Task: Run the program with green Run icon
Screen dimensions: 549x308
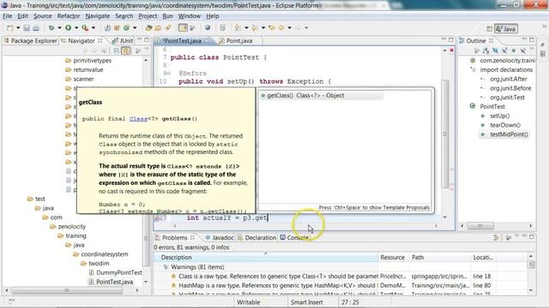Action: (69, 28)
